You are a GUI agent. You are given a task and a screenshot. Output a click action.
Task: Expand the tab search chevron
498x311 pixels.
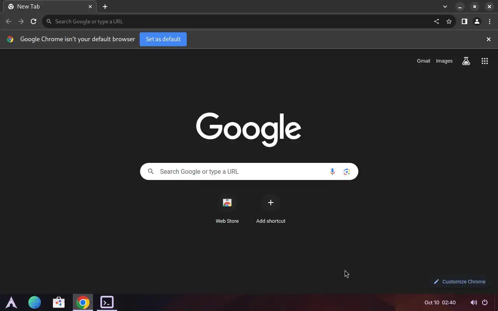click(x=445, y=7)
